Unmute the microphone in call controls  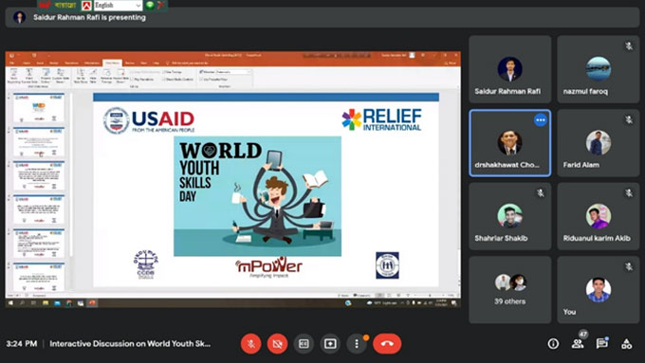pyautogui.click(x=251, y=343)
